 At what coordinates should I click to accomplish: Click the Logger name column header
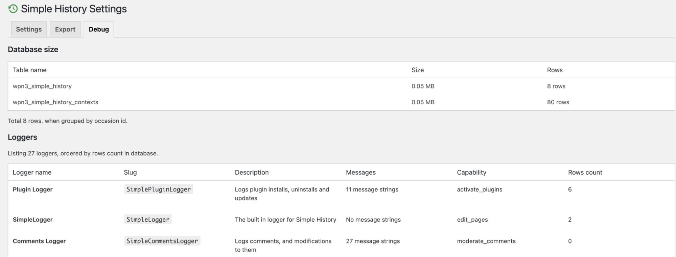point(32,172)
